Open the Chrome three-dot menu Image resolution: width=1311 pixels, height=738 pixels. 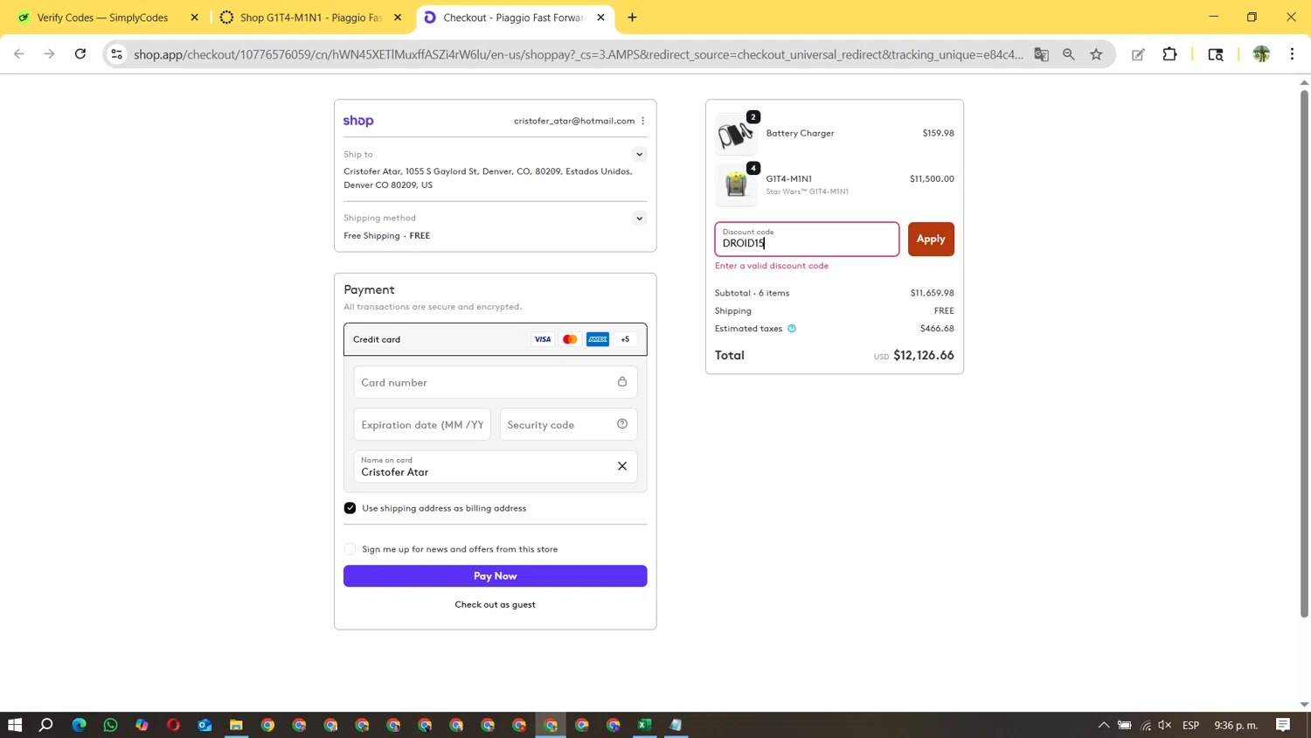pyautogui.click(x=1292, y=54)
